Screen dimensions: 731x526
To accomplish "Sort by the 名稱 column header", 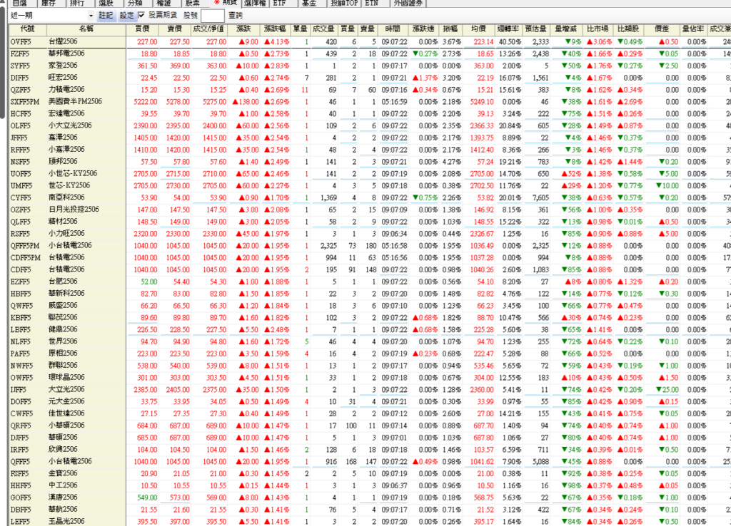I will (x=86, y=29).
